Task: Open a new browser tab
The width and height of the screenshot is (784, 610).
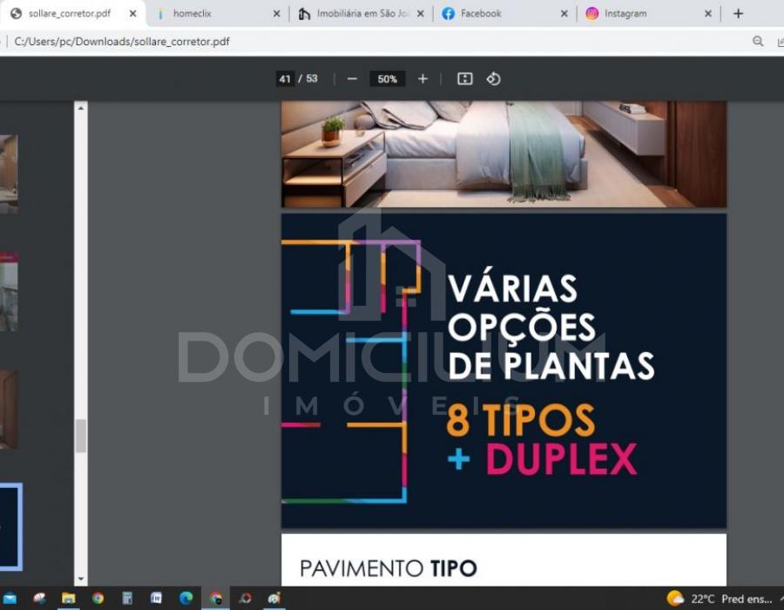Action: (x=738, y=13)
